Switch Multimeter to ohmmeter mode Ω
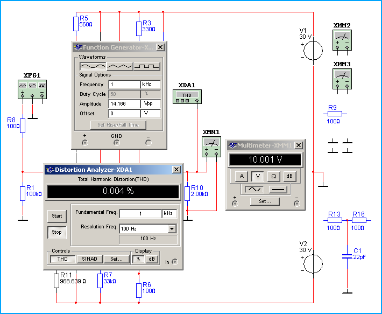The image size is (382, 314). tap(274, 176)
